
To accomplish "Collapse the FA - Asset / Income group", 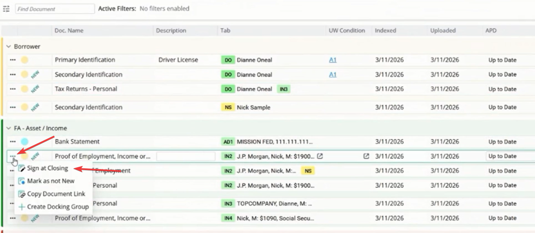I will point(9,128).
